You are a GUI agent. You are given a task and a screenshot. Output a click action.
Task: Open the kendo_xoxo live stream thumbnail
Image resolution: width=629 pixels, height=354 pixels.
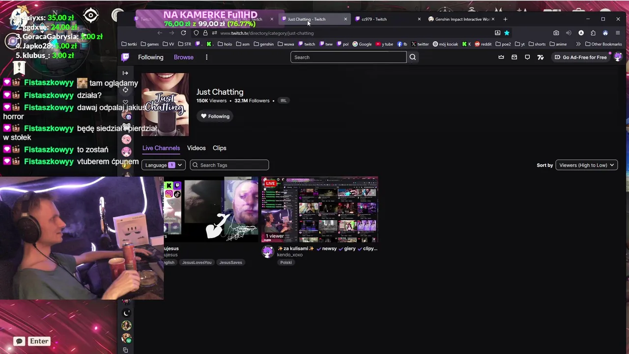[320, 210]
